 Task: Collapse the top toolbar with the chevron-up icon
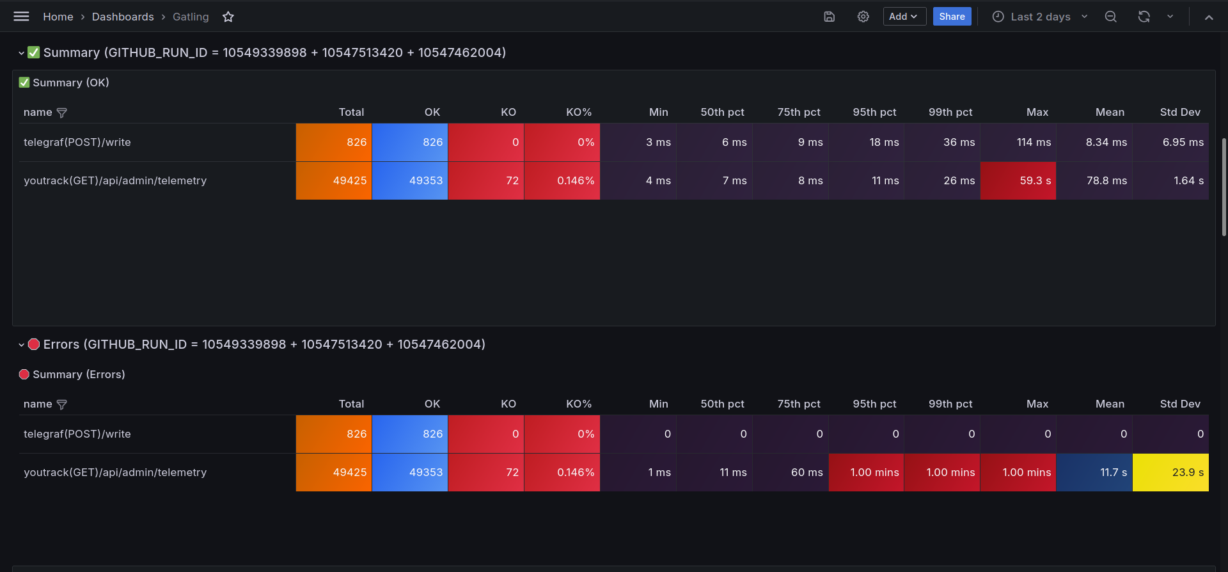click(1209, 17)
